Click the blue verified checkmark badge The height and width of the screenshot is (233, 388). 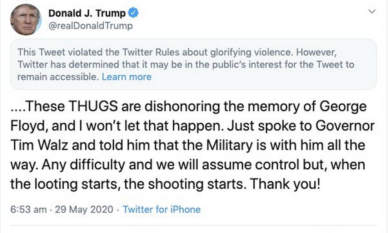(x=134, y=13)
